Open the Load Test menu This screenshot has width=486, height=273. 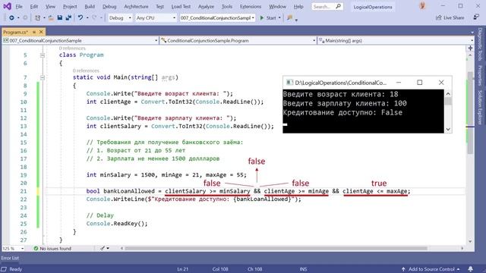pyautogui.click(x=181, y=7)
